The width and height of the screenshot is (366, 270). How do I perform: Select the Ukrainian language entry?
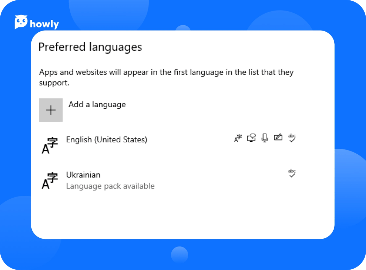click(83, 175)
